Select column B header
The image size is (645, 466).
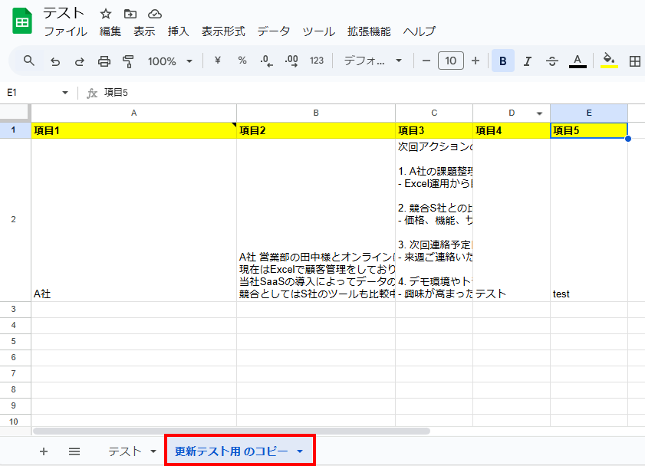pyautogui.click(x=316, y=113)
